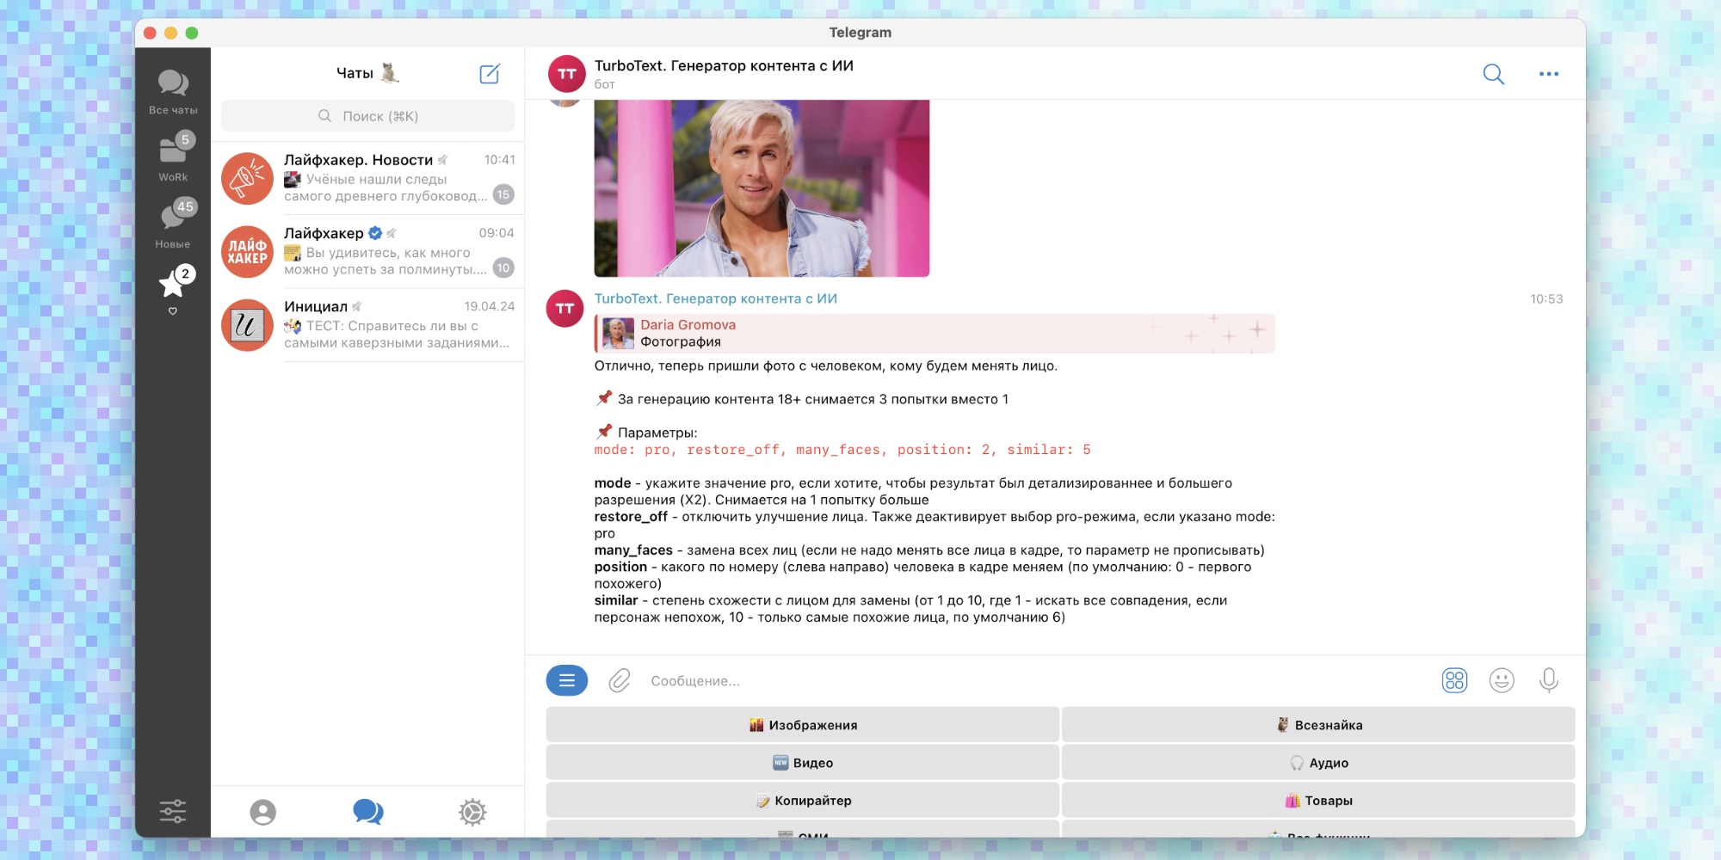Open Settings via the gear tab
Image resolution: width=1721 pixels, height=860 pixels.
(471, 810)
